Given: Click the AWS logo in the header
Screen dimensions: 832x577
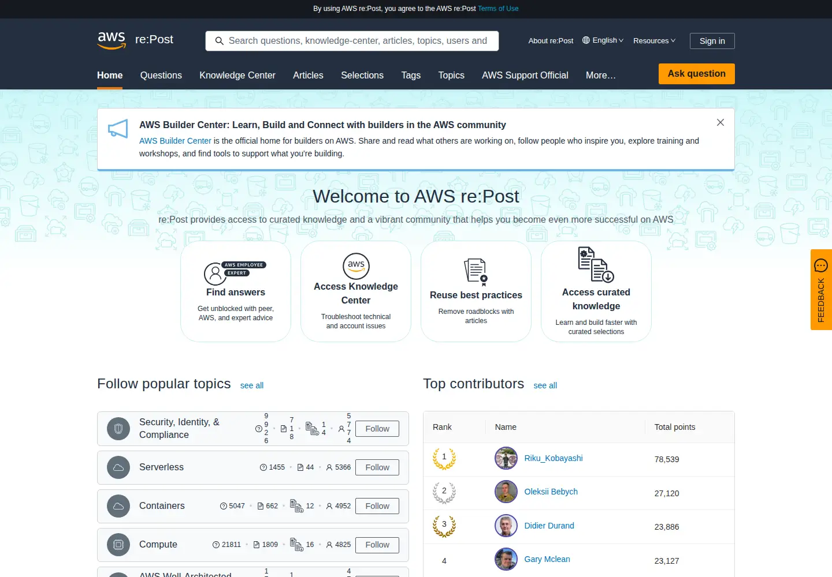Looking at the screenshot, I should 112,40.
